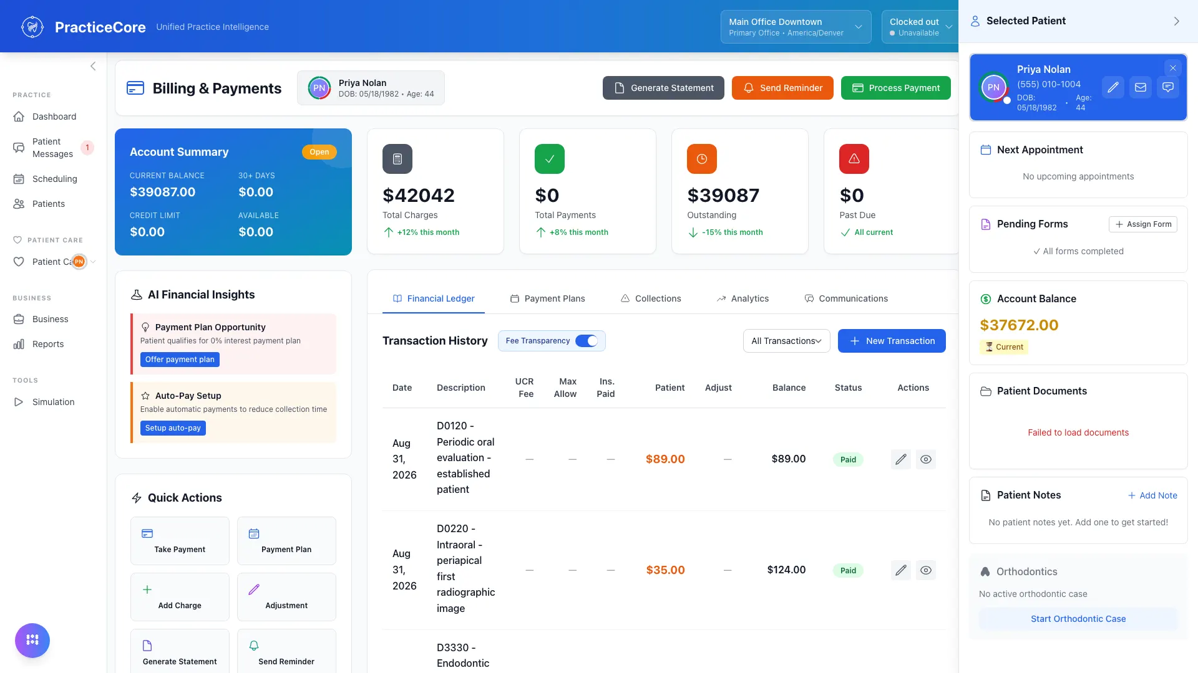Expand the Main Office Downtown location selector
Screen dimensions: 1198x673
click(796, 27)
